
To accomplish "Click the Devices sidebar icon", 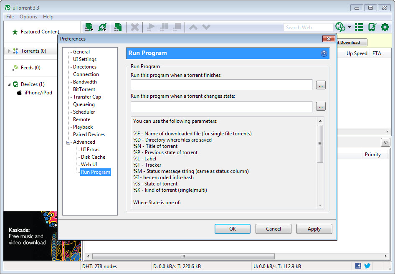I will tap(15, 84).
